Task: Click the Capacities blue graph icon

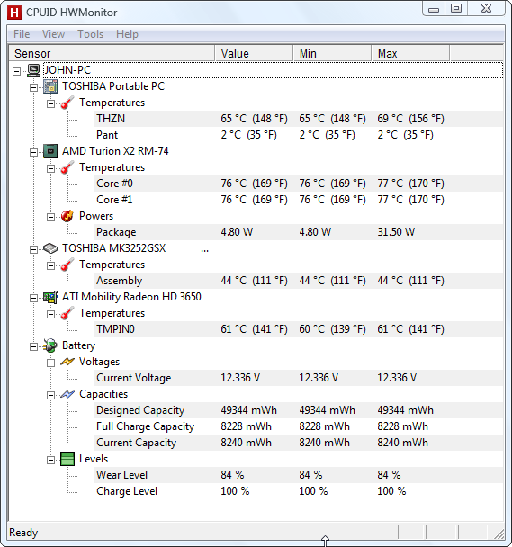Action: 67,394
